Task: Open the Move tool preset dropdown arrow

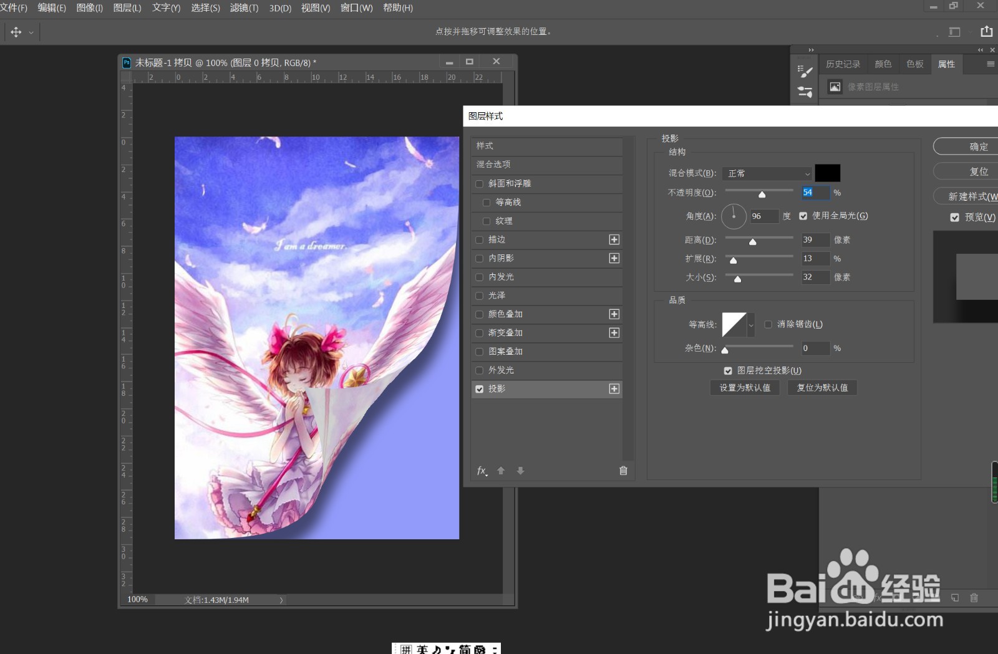Action: [31, 32]
